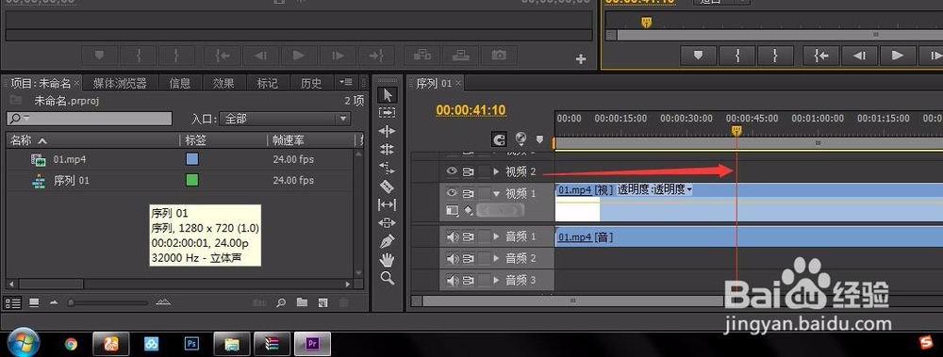Click the source monitor Insert button
Screen dimensions: 943x357
(422, 56)
